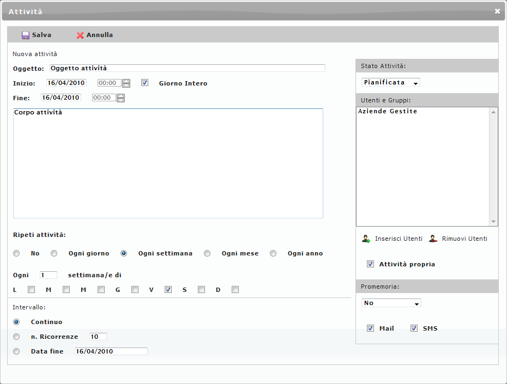Toggle the SMS reminder checkbox
This screenshot has width=507, height=384.
pyautogui.click(x=414, y=328)
